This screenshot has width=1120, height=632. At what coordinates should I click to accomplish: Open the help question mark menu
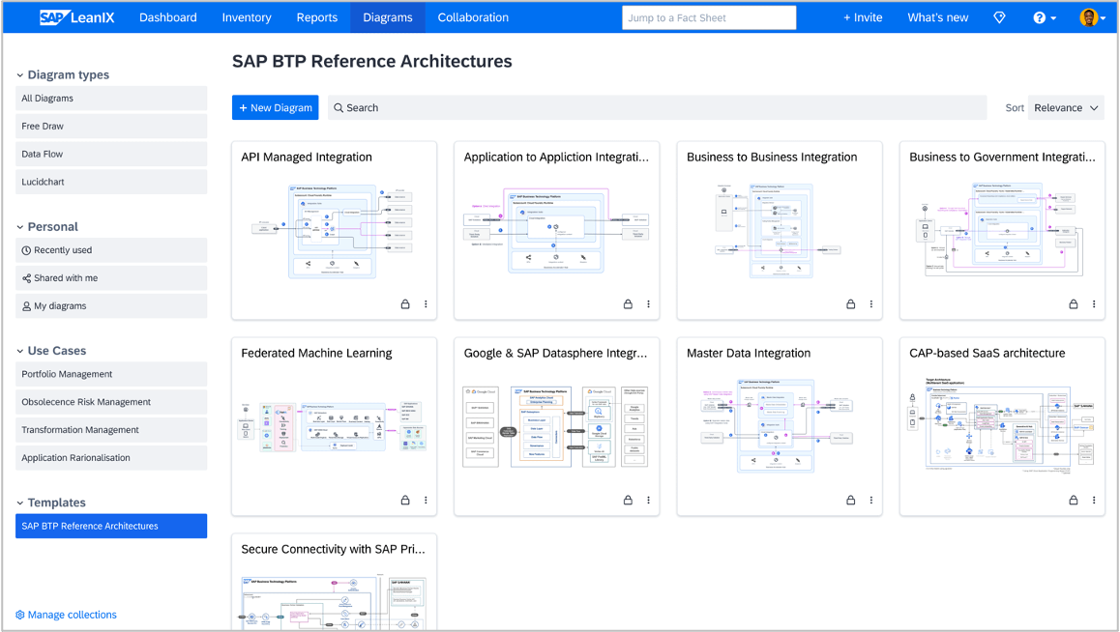coord(1044,17)
